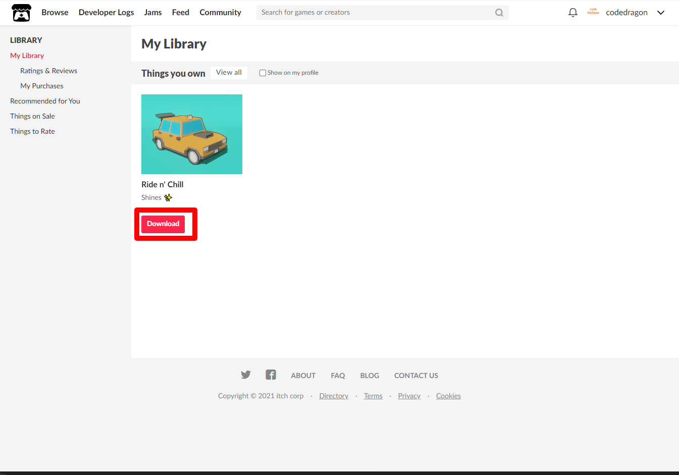Screen dimensions: 679x475
Task: Go to Developer Logs
Action: (107, 12)
